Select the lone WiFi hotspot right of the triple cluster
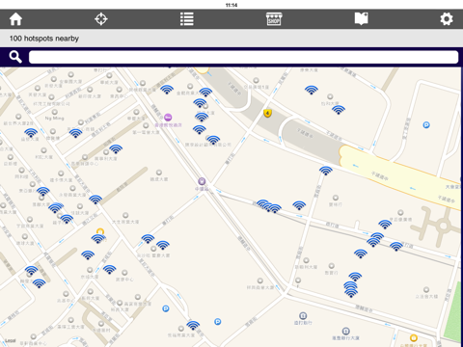 click(299, 205)
